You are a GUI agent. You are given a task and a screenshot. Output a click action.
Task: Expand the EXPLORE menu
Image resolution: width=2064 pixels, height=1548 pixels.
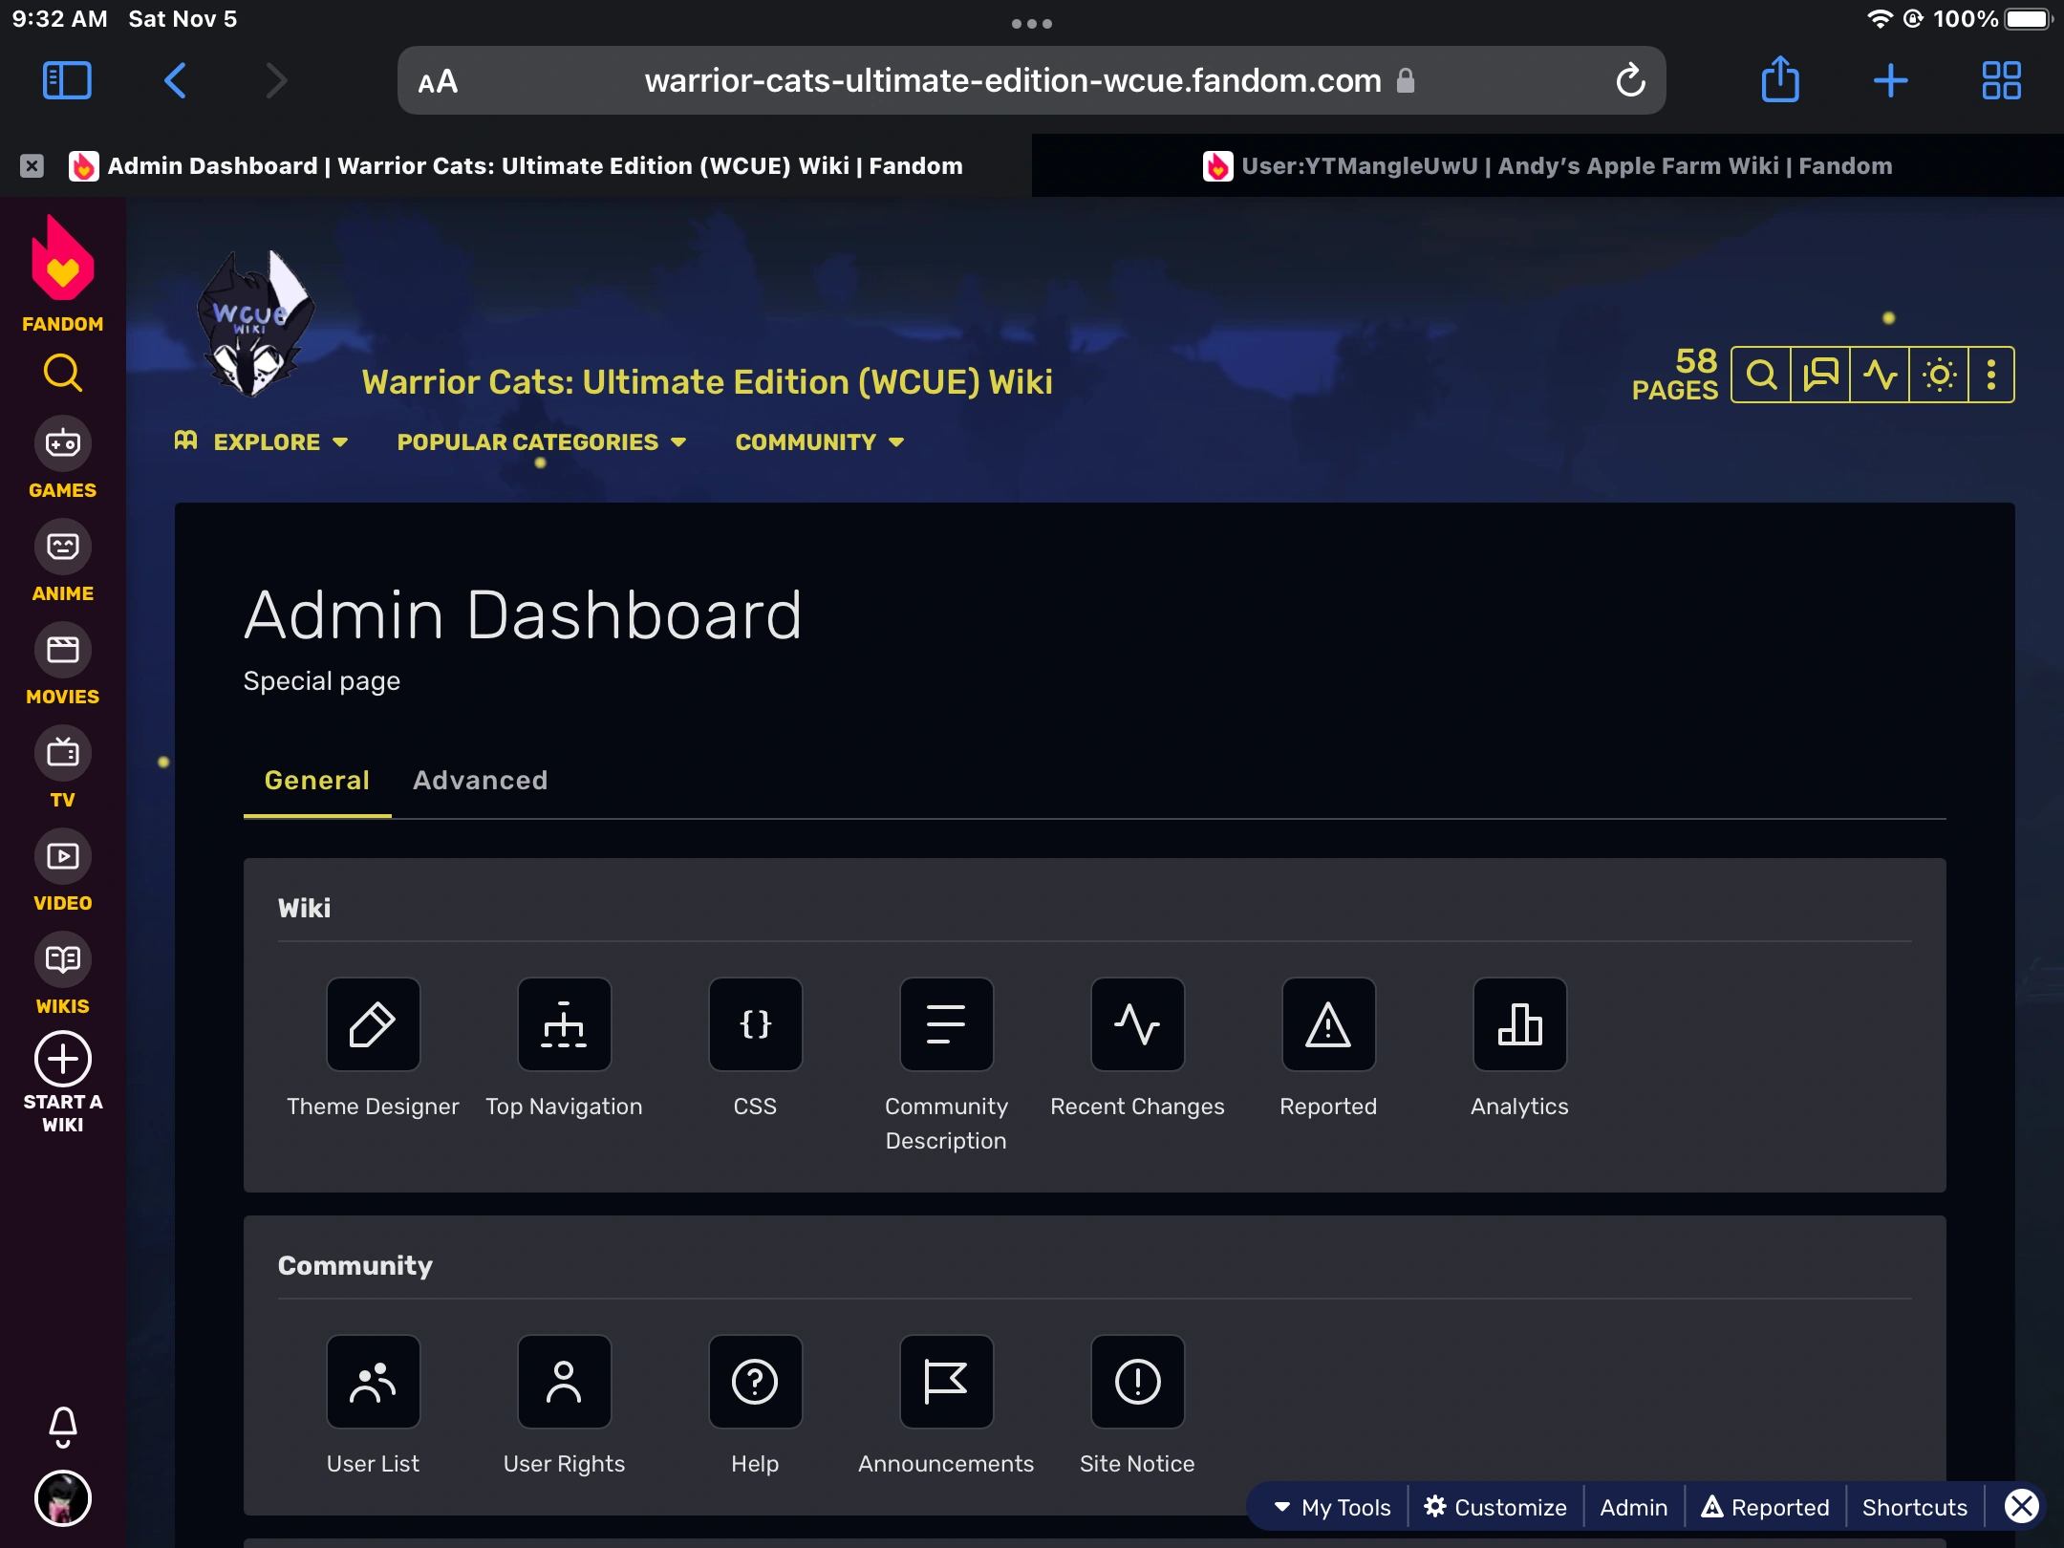tap(268, 441)
